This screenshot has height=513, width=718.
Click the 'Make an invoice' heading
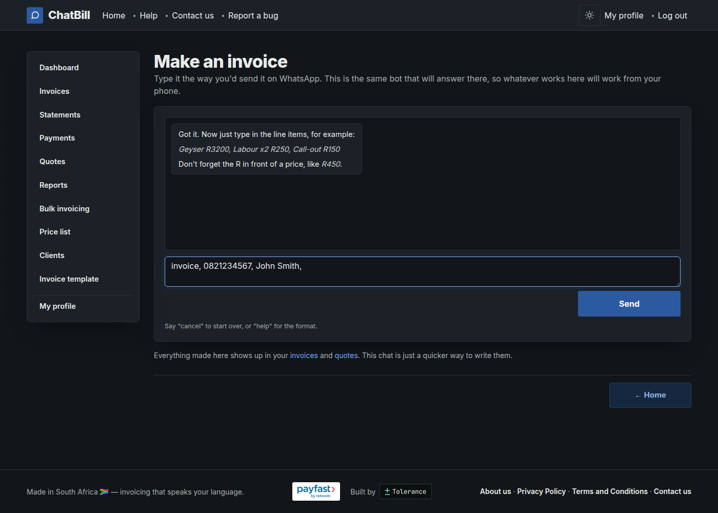pos(221,62)
